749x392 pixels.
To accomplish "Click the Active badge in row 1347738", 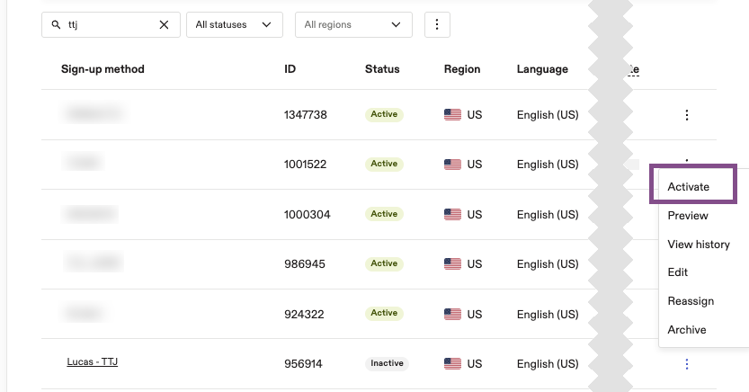I will (x=384, y=114).
